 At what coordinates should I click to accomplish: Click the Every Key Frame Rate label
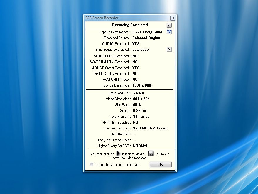coord(114,140)
